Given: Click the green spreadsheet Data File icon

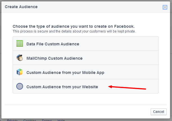Looking at the screenshot, I should click(x=20, y=43).
